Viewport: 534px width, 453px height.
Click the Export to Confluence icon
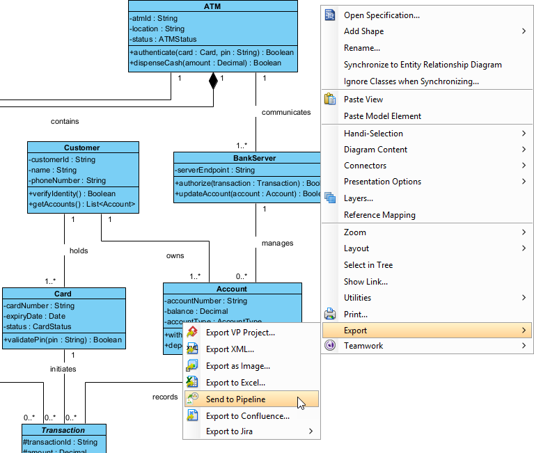[x=192, y=415]
